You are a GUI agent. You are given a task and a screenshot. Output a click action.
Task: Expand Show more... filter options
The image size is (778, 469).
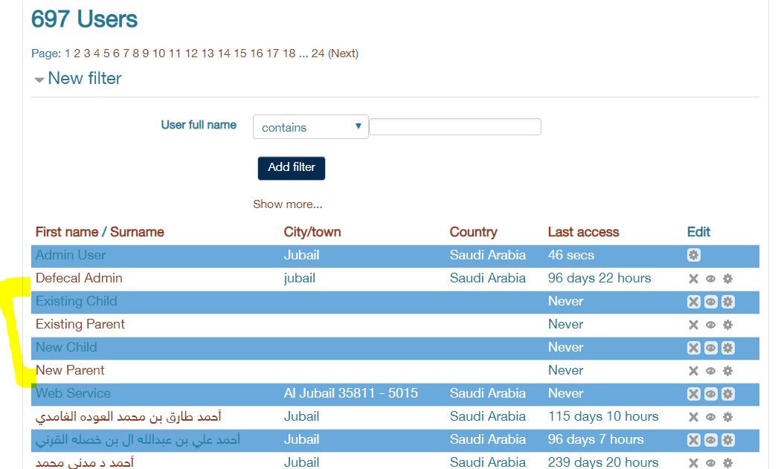(287, 204)
